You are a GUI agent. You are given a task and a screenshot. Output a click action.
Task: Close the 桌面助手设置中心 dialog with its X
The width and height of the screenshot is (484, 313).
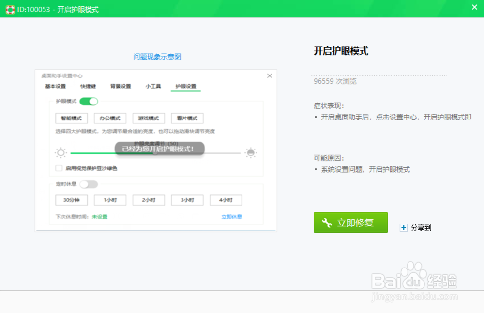(x=270, y=76)
